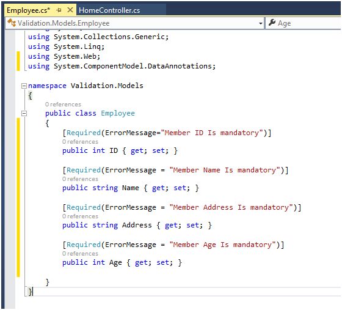Click the text 'System.Collections.Generic'
Image resolution: width=342 pixels, height=310 pixels.
109,37
